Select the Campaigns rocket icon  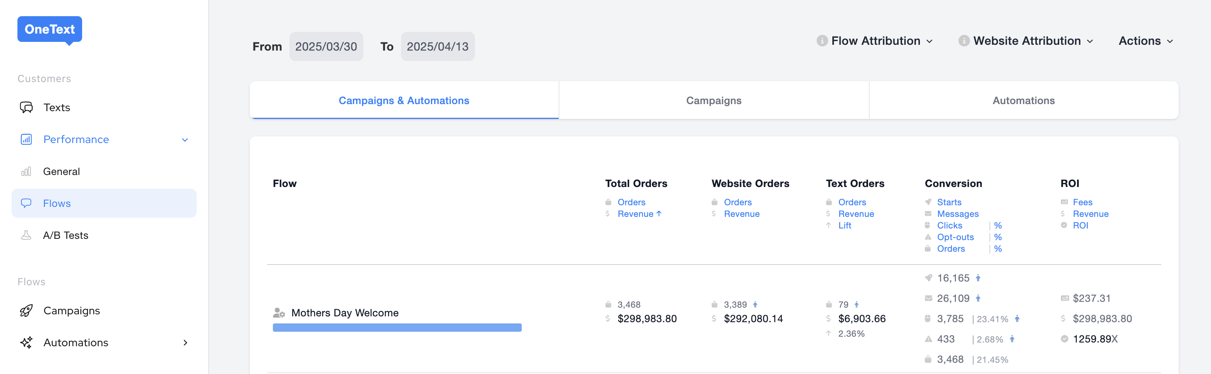[26, 311]
